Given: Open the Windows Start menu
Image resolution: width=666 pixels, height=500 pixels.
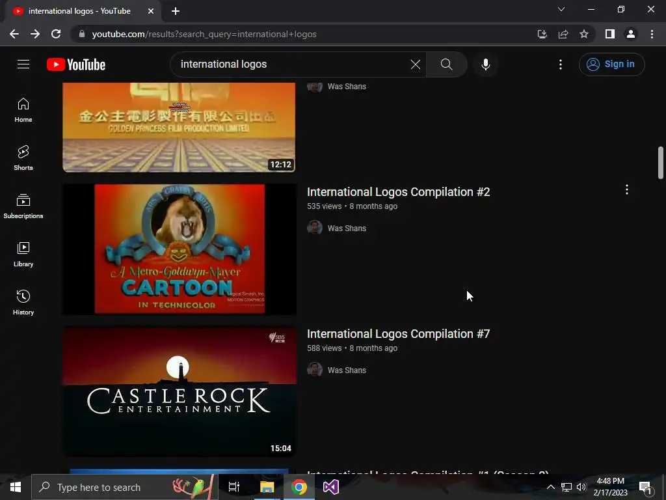Looking at the screenshot, I should pyautogui.click(x=16, y=487).
